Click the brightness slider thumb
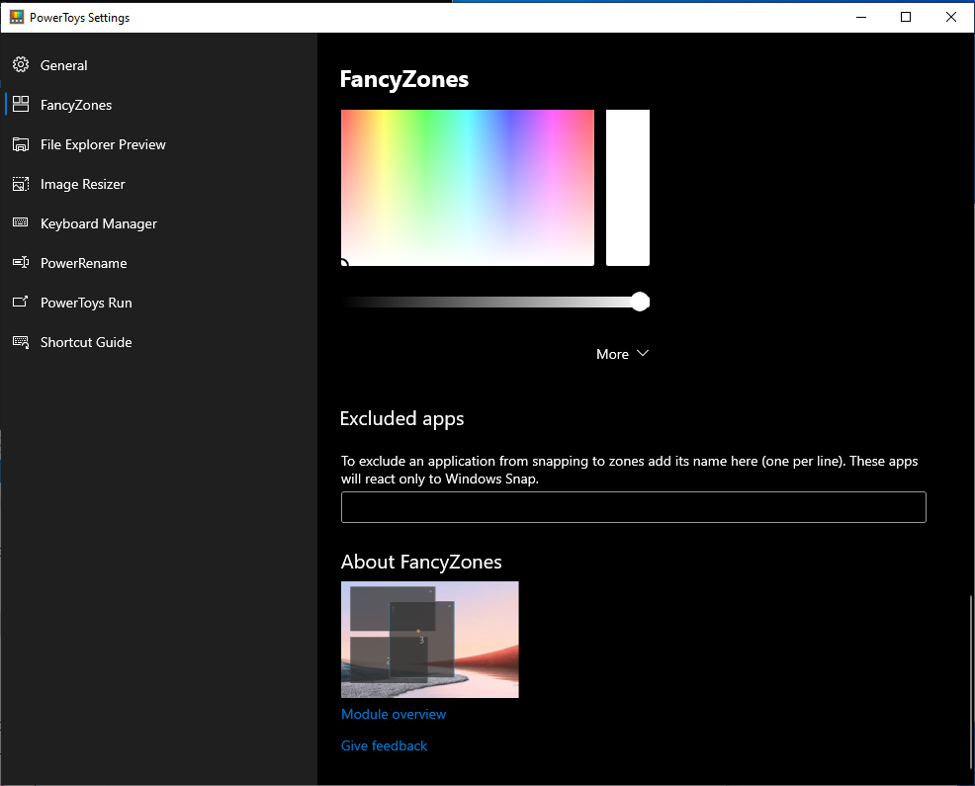The height and width of the screenshot is (786, 975). [640, 302]
